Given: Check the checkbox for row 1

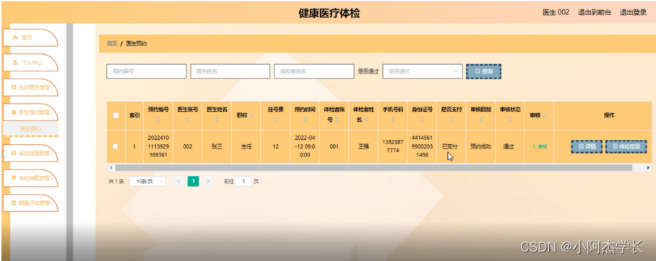Looking at the screenshot, I should [x=116, y=146].
